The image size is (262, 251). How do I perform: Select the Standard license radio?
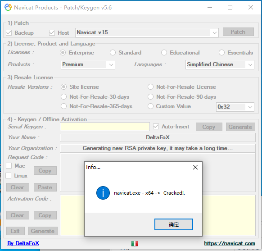pyautogui.click(x=113, y=53)
